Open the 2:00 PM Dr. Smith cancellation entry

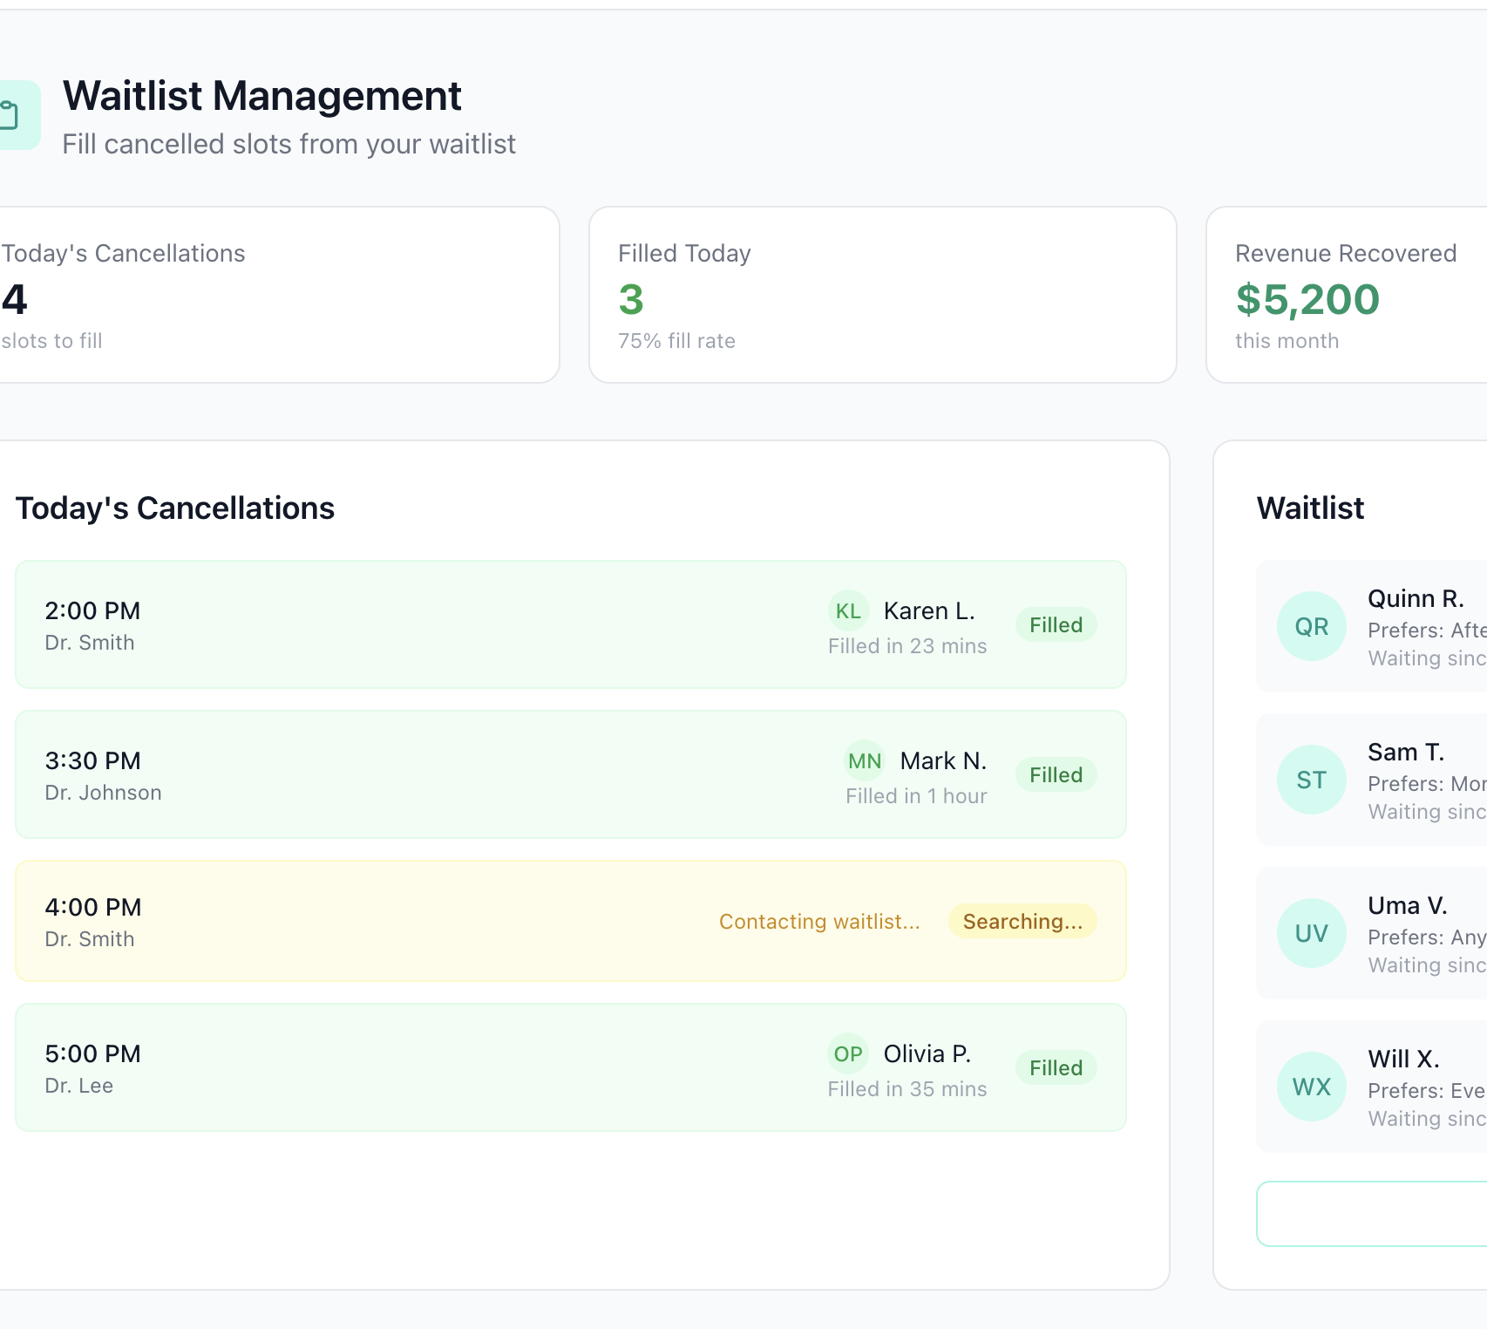[571, 624]
